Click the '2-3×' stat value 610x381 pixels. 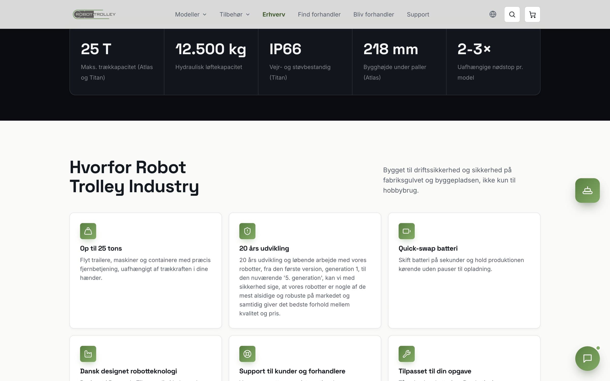pos(474,49)
